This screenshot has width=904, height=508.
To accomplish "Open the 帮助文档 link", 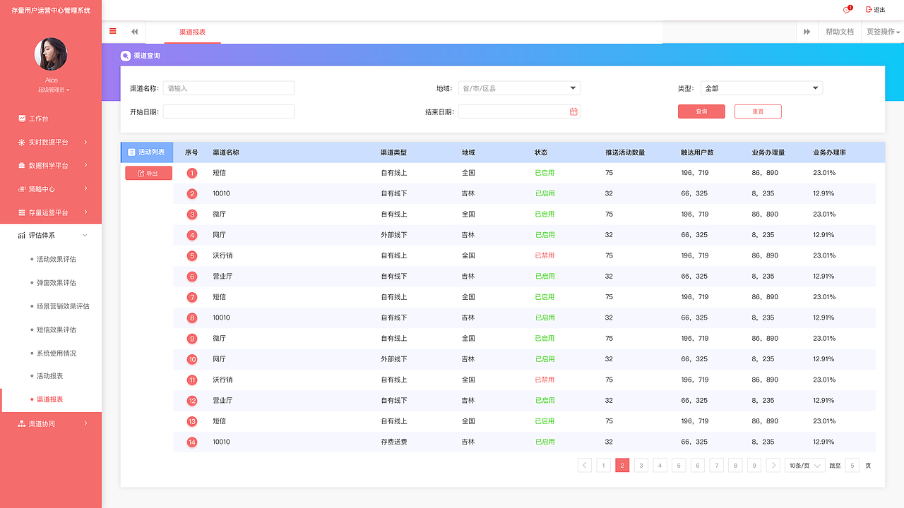I will [x=840, y=32].
